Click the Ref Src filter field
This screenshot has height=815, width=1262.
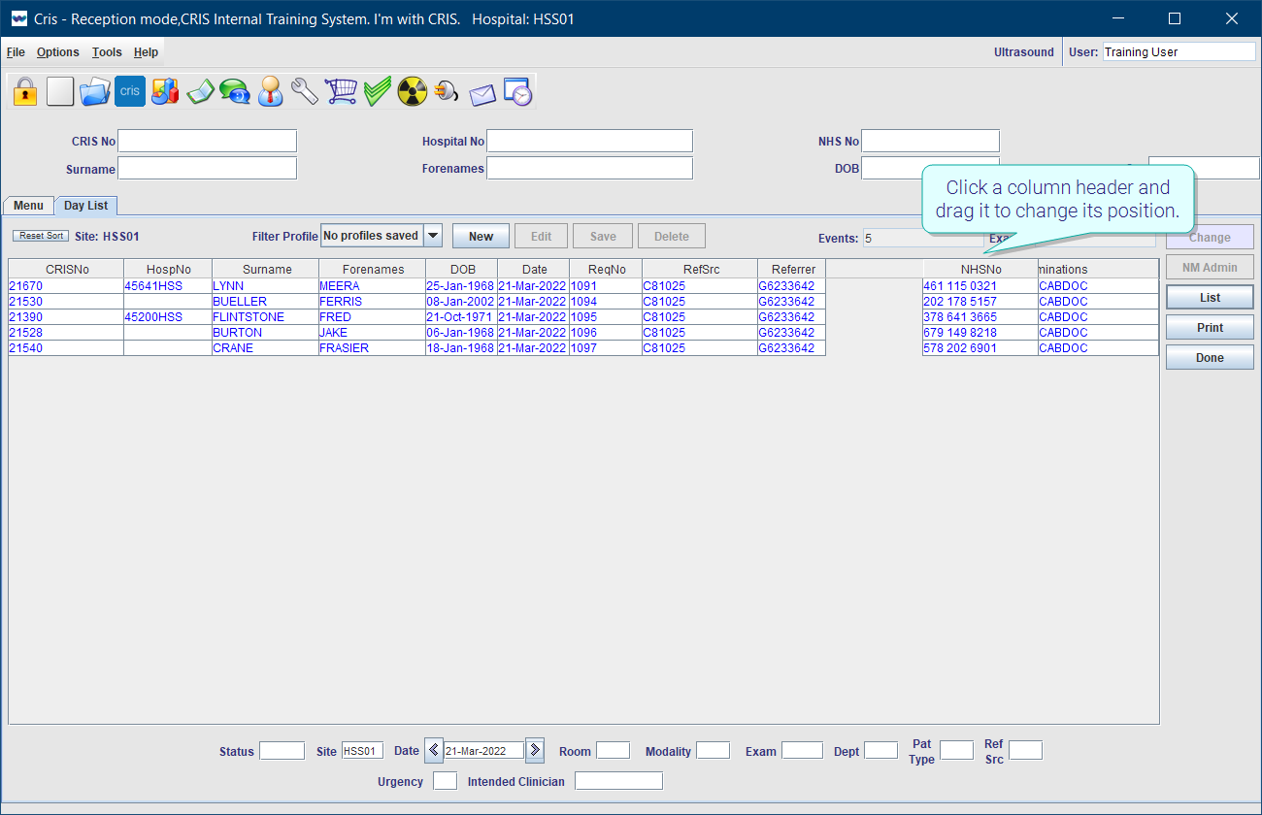1025,751
